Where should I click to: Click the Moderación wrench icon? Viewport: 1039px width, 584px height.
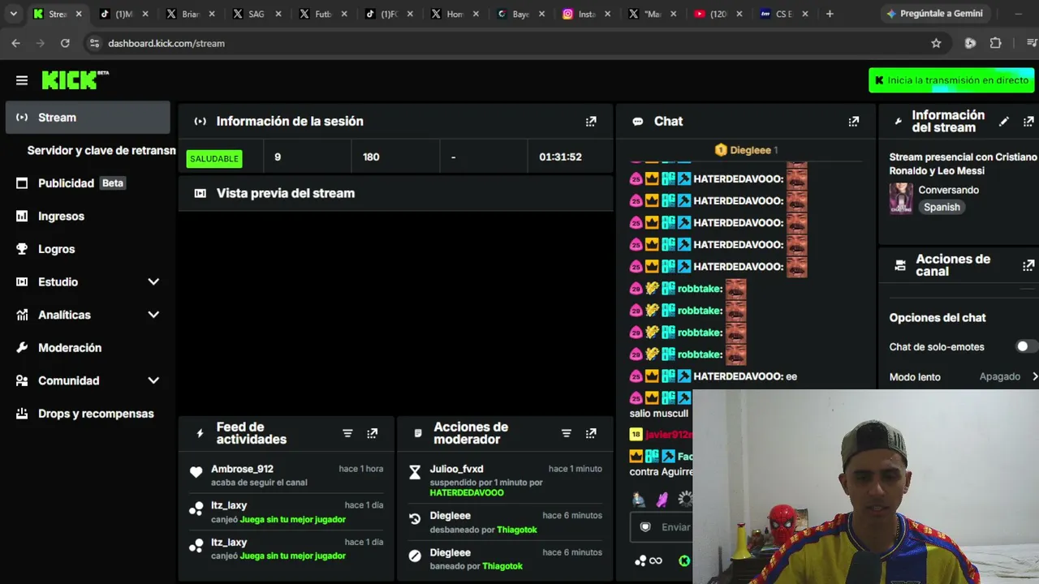pyautogui.click(x=22, y=348)
